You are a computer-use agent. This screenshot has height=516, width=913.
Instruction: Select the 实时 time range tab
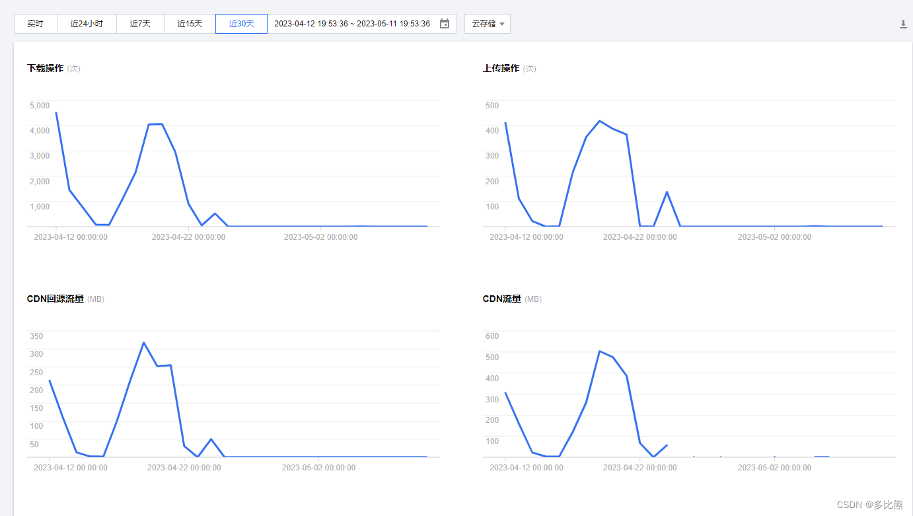click(36, 24)
